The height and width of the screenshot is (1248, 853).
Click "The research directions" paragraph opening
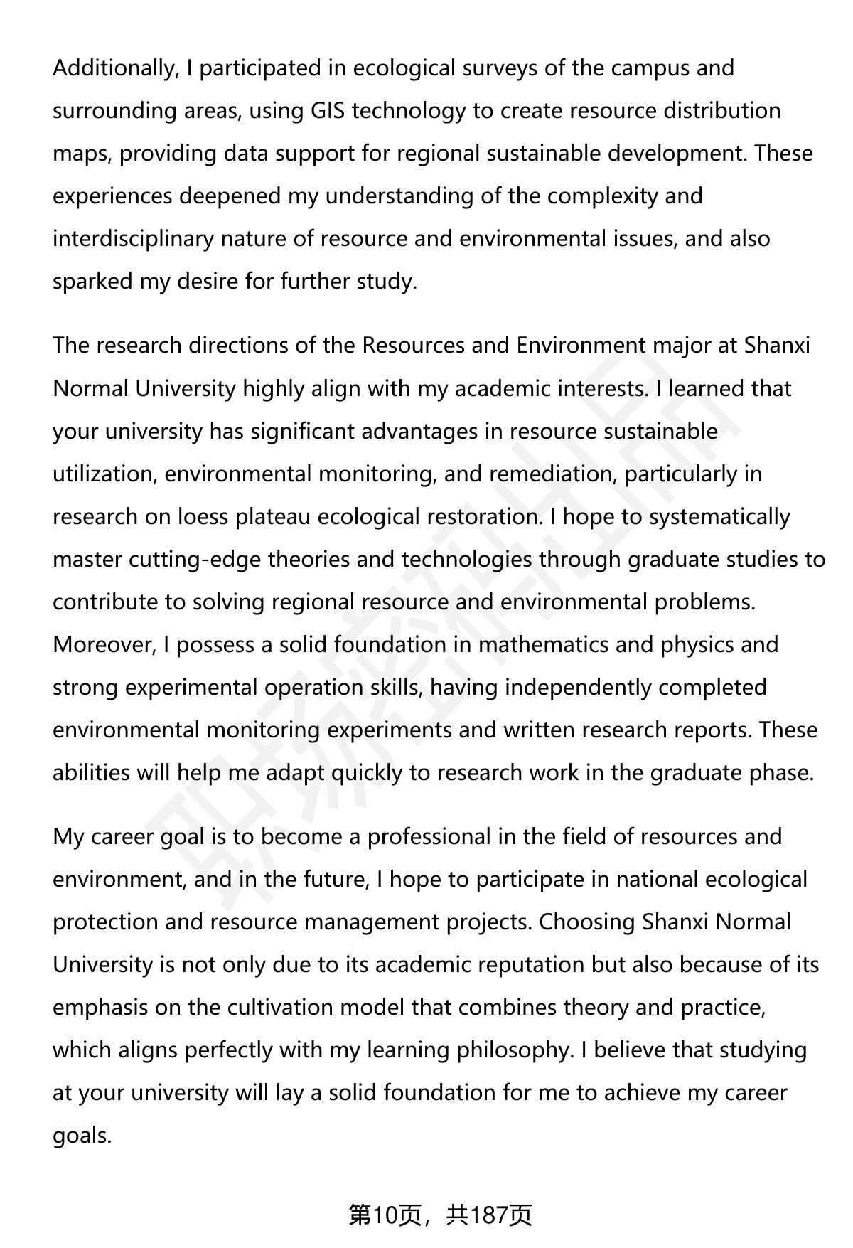(x=168, y=346)
